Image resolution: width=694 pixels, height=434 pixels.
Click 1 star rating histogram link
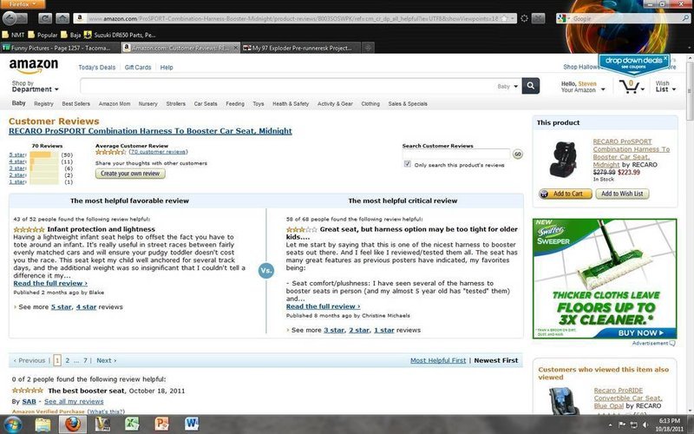tap(17, 182)
